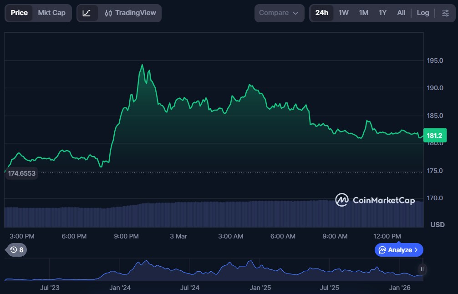Click the chart settings sliders icon
Viewport: 458px width, 294px height.
coord(445,13)
